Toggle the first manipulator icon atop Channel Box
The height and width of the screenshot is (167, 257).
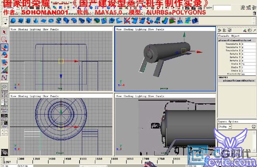point(220,30)
